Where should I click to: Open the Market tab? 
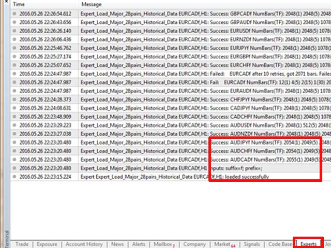[x=224, y=244]
